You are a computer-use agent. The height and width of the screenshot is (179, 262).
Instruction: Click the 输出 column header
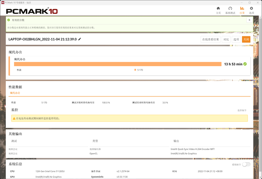point(176,141)
